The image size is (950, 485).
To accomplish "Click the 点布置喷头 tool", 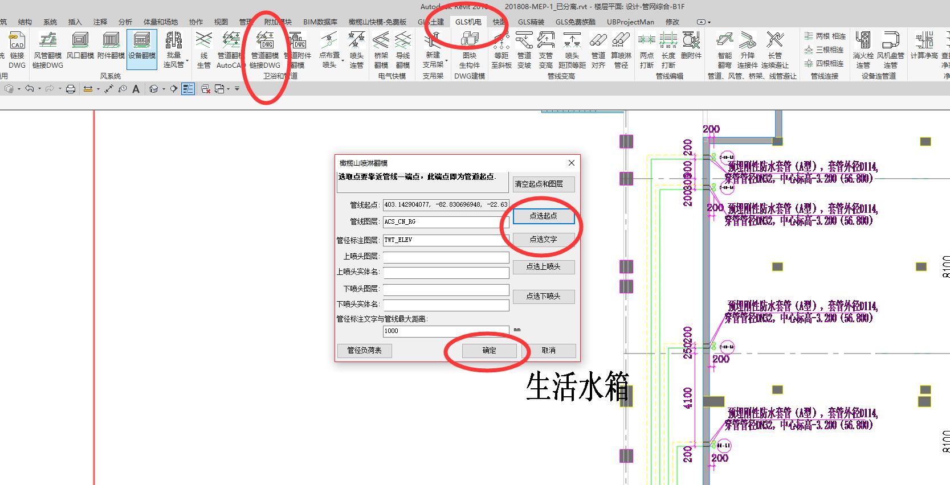I will coord(329,50).
